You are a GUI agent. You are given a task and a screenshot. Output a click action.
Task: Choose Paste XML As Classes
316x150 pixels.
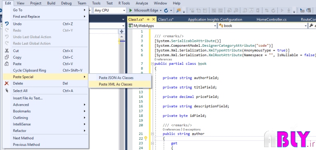tap(120, 84)
